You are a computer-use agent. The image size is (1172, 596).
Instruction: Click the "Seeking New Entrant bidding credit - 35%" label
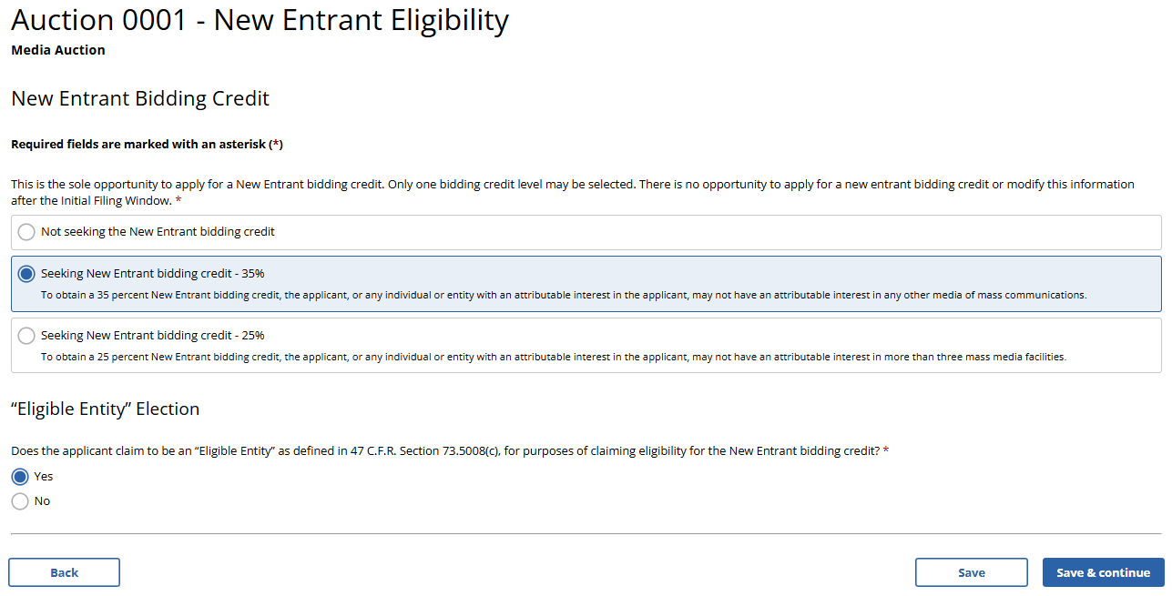153,273
